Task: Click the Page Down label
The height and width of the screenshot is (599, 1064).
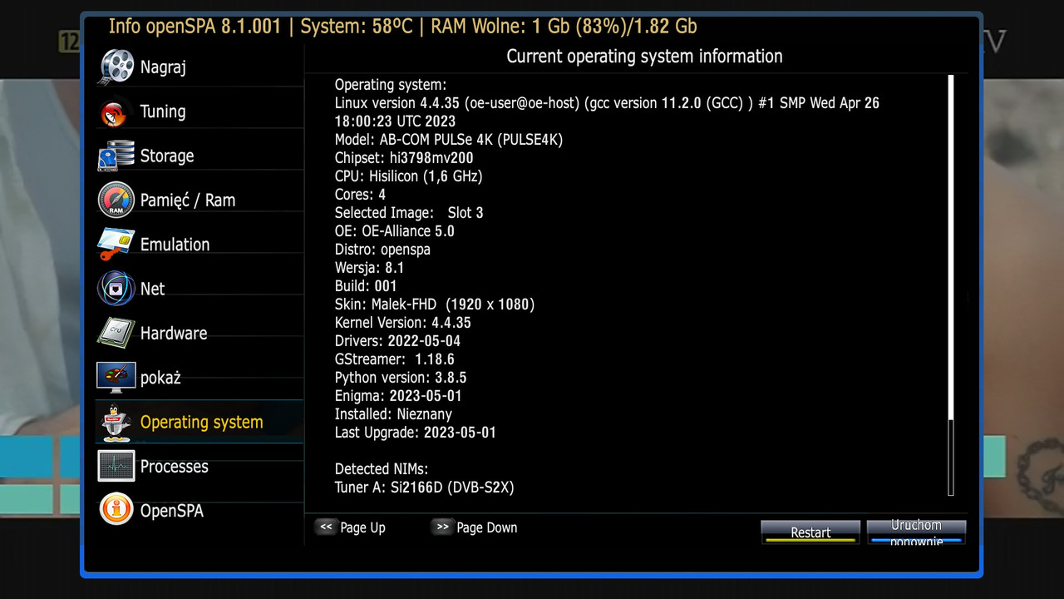Action: (487, 527)
